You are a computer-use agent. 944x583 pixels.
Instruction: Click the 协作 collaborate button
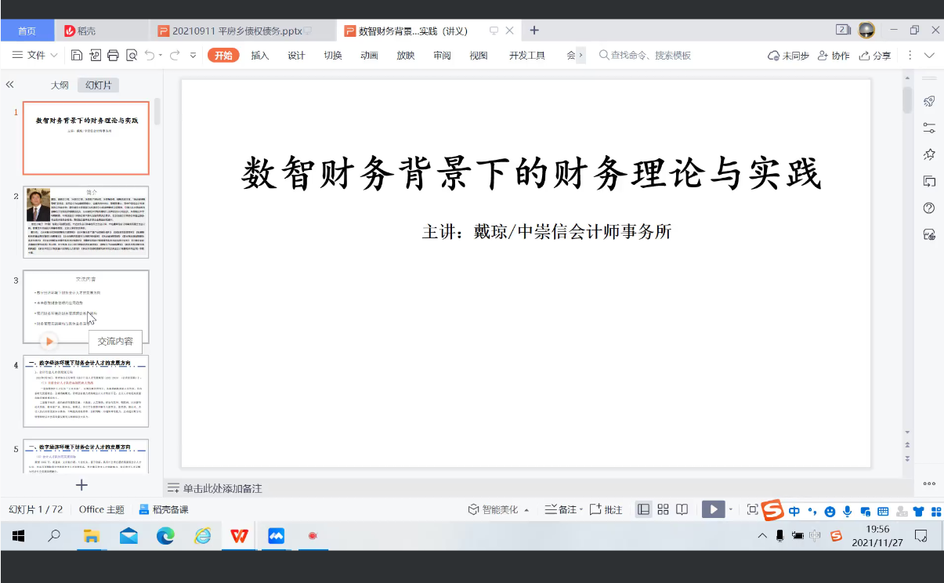click(834, 56)
